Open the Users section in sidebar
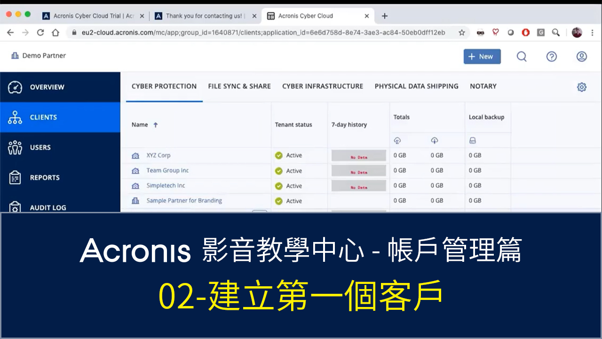The image size is (602, 339). tap(60, 147)
